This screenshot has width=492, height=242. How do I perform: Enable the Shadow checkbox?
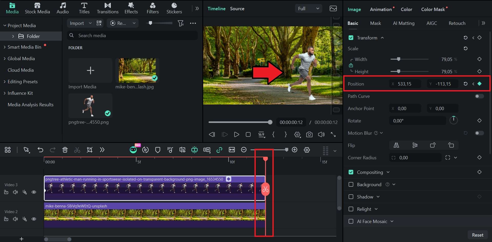click(x=351, y=197)
